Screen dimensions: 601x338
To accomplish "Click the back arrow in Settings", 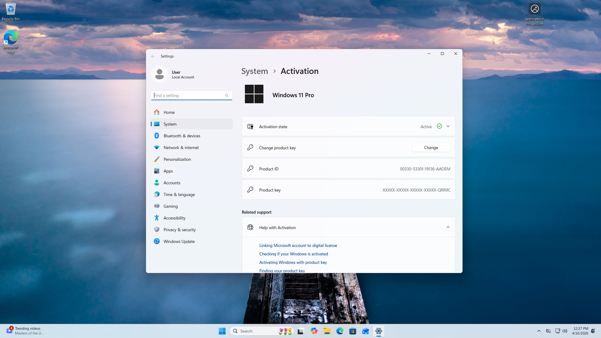I will coord(153,56).
